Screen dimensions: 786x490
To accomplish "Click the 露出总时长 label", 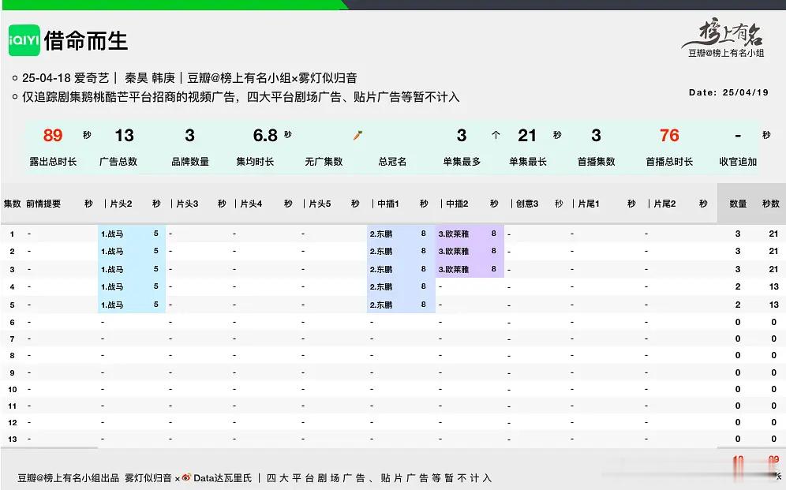I will 53,161.
